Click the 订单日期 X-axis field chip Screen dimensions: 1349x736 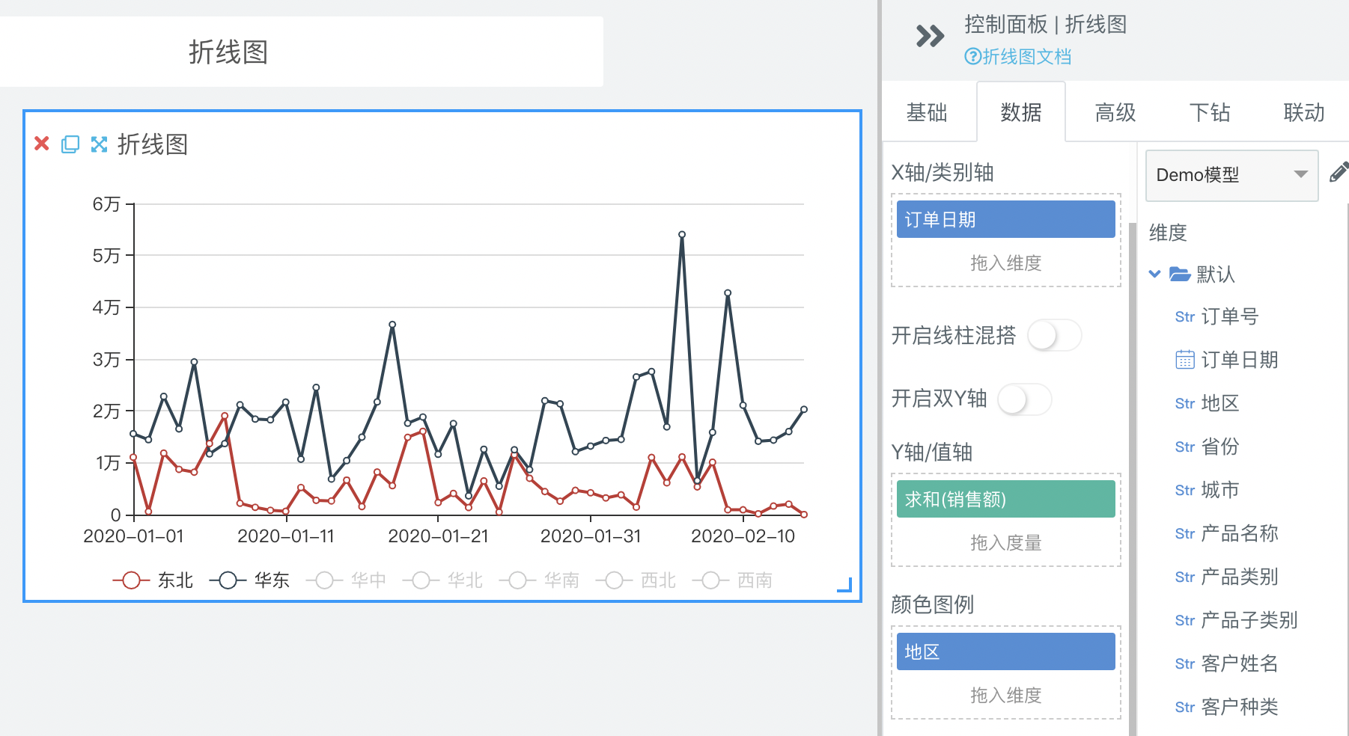coord(1006,219)
